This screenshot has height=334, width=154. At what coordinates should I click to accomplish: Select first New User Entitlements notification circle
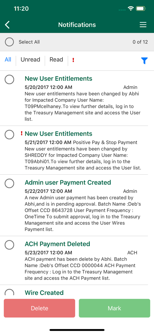pos(9,79)
